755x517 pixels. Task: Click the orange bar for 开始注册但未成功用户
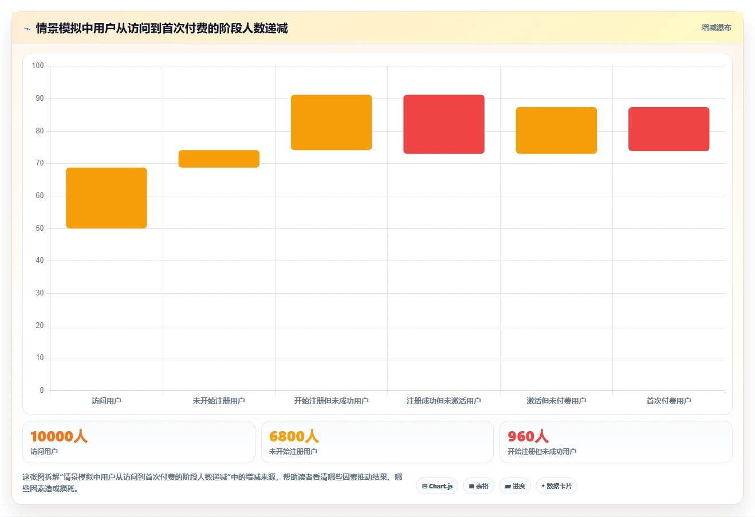(x=332, y=123)
